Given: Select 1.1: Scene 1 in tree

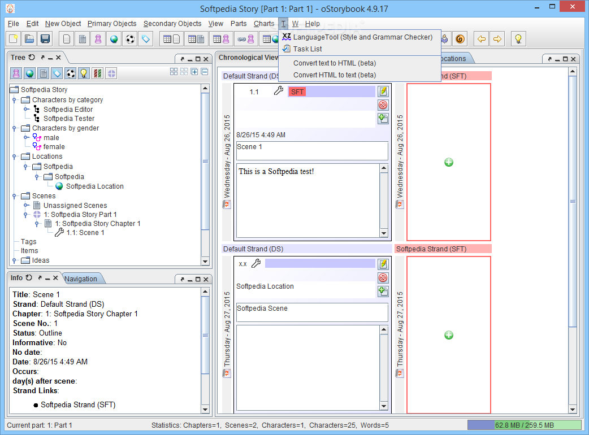Looking at the screenshot, I should tap(85, 233).
